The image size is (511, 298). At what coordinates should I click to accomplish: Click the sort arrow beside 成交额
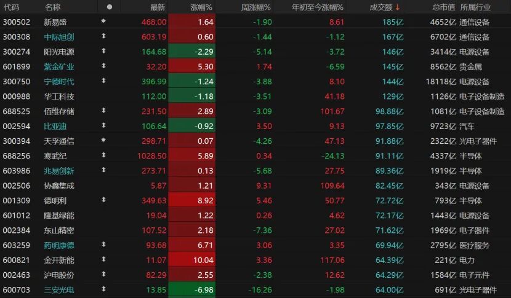397,7
